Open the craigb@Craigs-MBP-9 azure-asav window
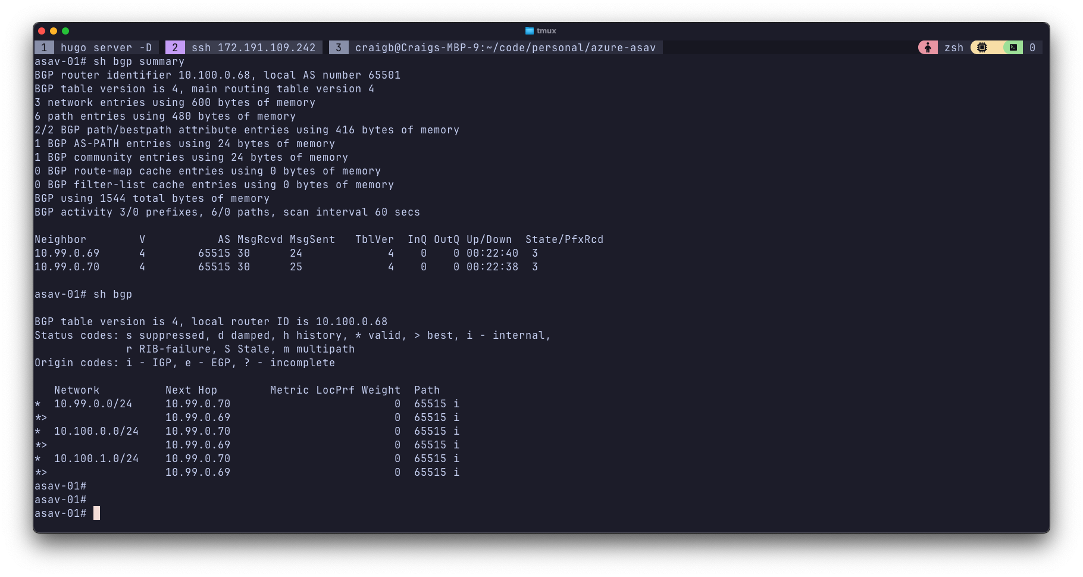The height and width of the screenshot is (577, 1083). coord(505,48)
